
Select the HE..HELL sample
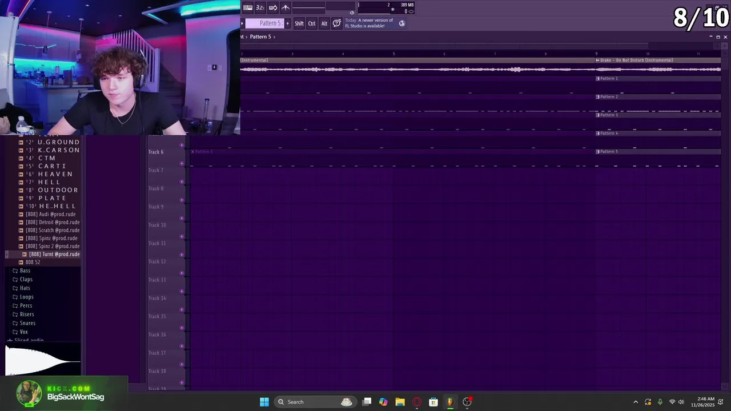48,206
